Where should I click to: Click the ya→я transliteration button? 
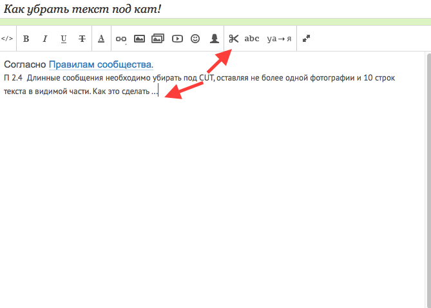(x=279, y=39)
